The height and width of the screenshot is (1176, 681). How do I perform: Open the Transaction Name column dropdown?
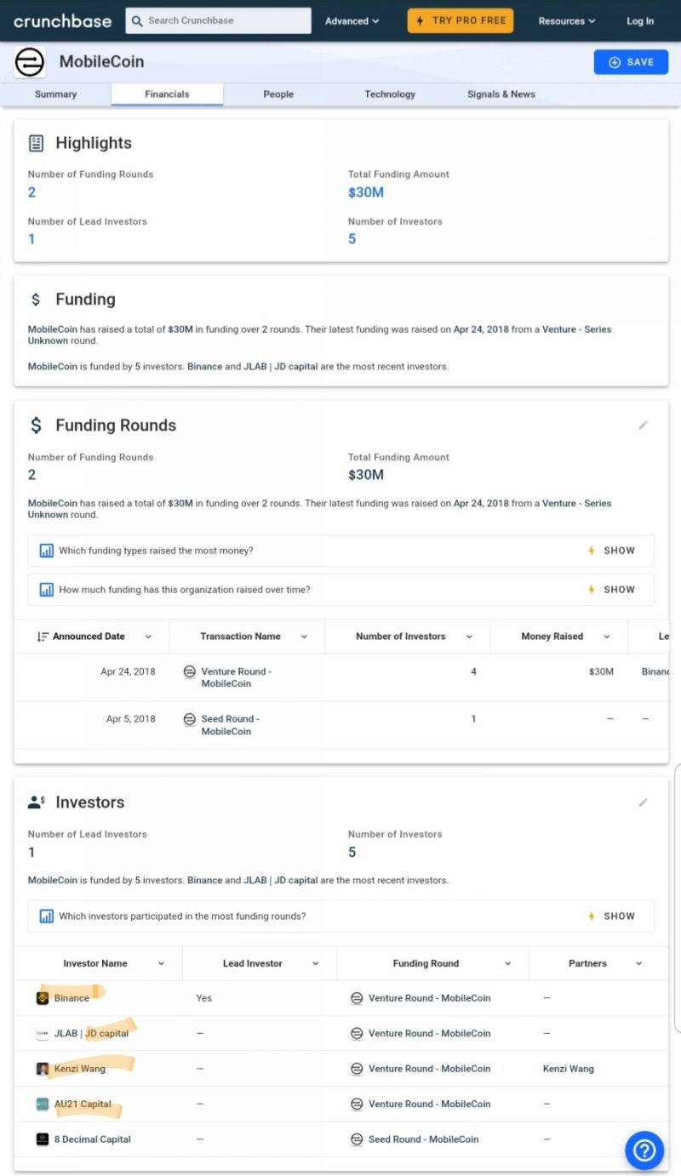[x=304, y=637]
